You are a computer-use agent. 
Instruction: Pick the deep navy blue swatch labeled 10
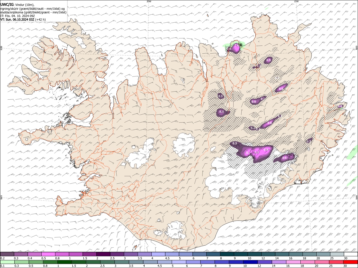coord(250,262)
